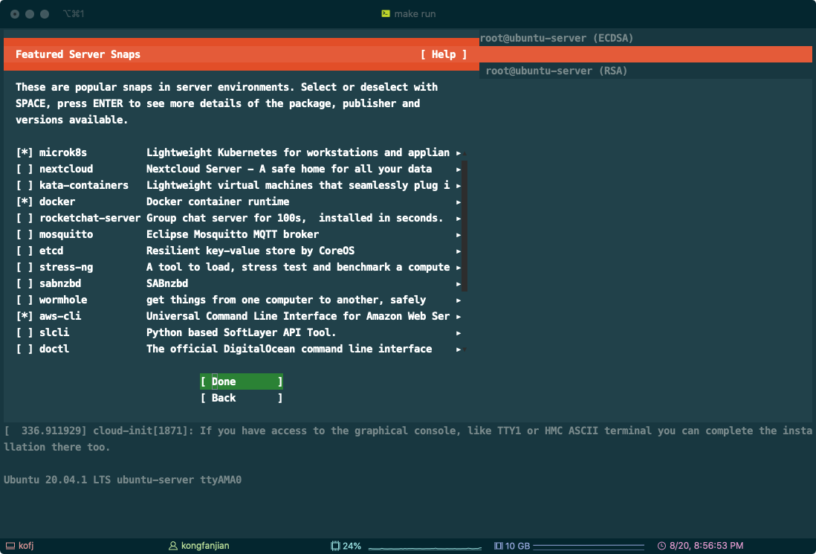Click the laptop icon next to kofj

tap(10, 546)
